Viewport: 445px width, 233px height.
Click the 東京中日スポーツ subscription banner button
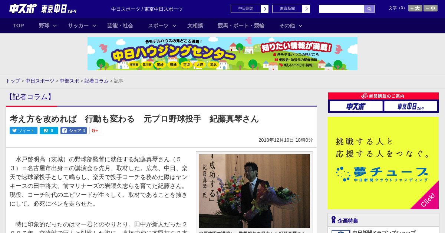pos(411,107)
